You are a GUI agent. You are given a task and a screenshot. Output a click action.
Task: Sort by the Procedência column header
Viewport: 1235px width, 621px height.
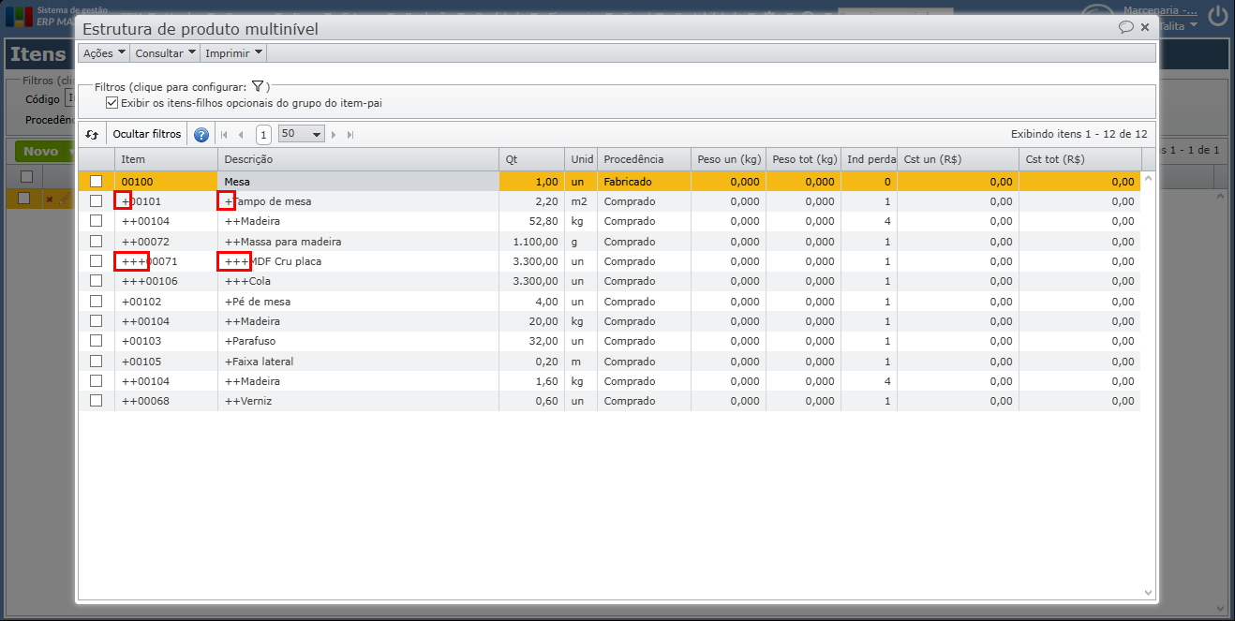point(644,159)
